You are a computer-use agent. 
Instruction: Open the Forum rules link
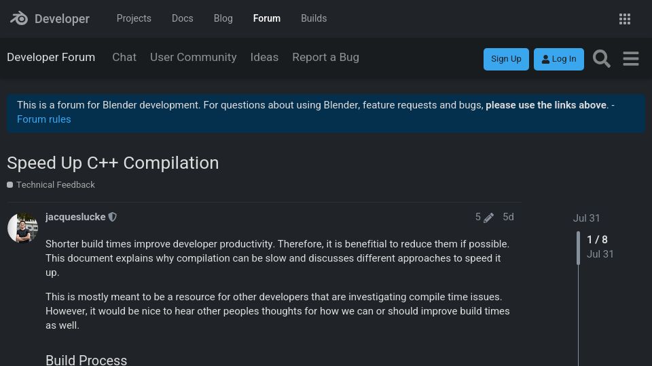(x=44, y=119)
